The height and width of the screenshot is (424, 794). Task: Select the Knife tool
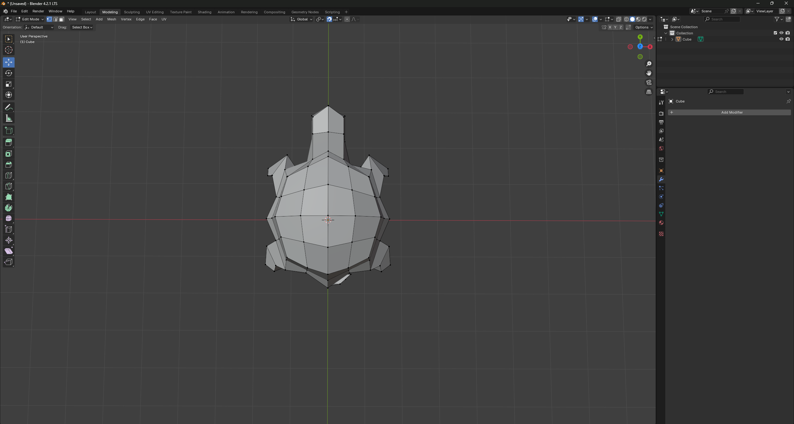tap(9, 186)
